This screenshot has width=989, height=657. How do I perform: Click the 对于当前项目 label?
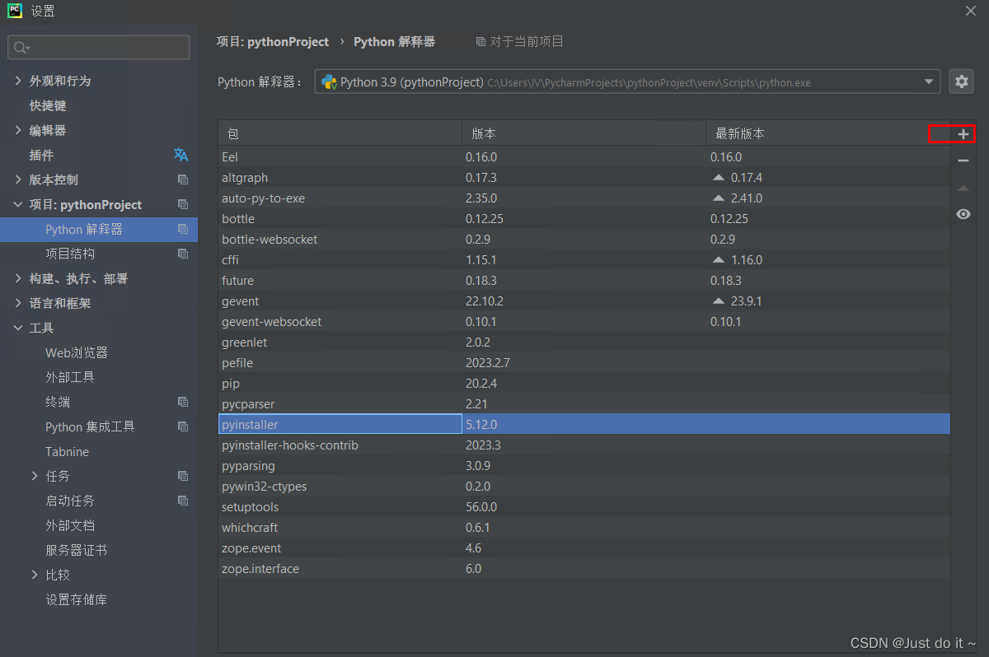tap(527, 41)
